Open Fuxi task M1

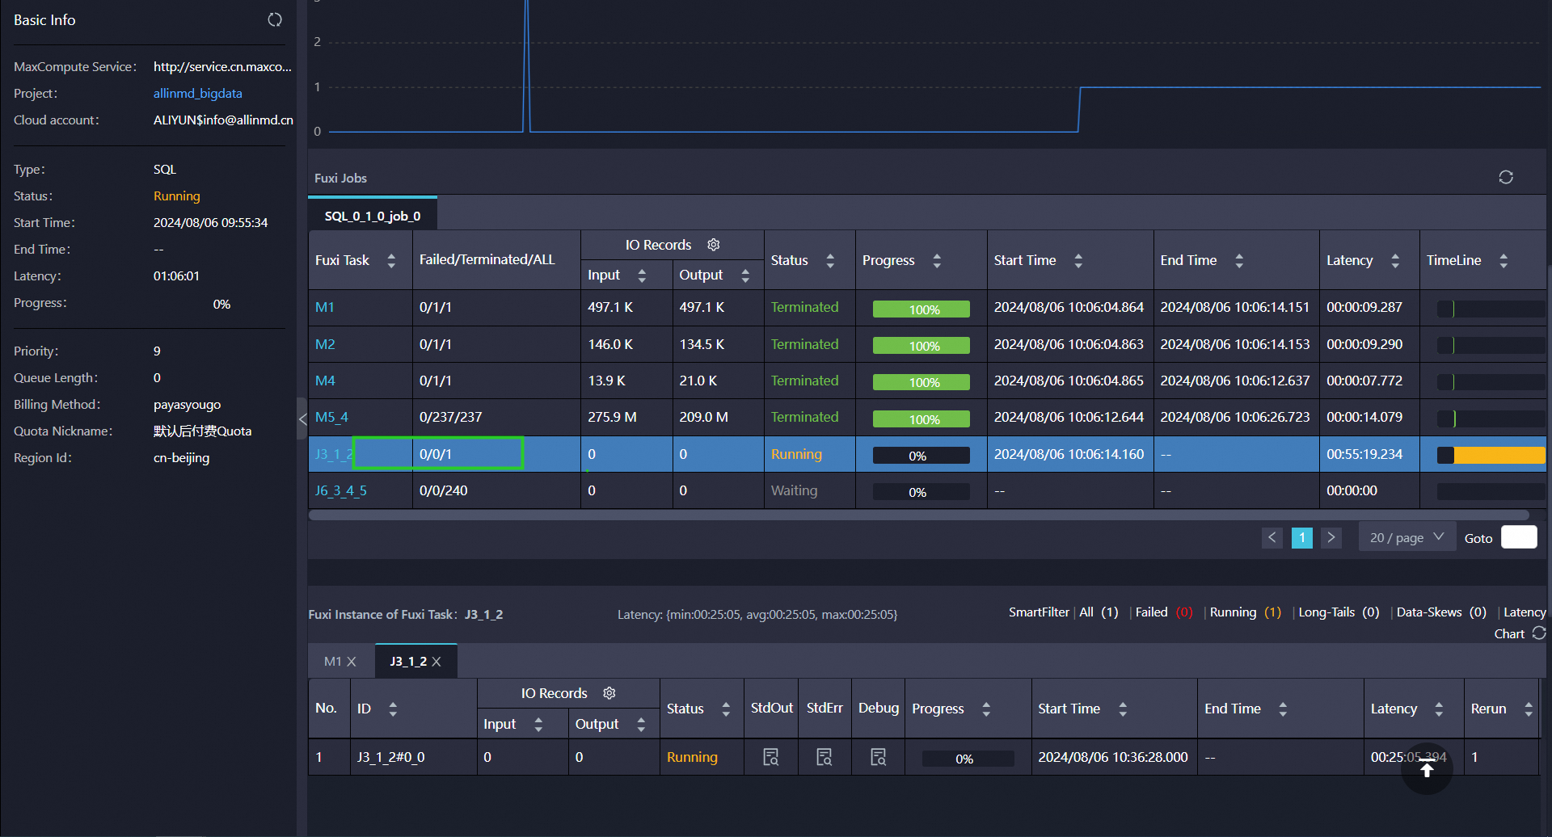click(325, 307)
